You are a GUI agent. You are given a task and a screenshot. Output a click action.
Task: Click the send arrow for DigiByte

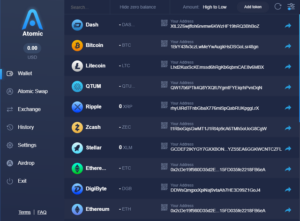click(288, 190)
